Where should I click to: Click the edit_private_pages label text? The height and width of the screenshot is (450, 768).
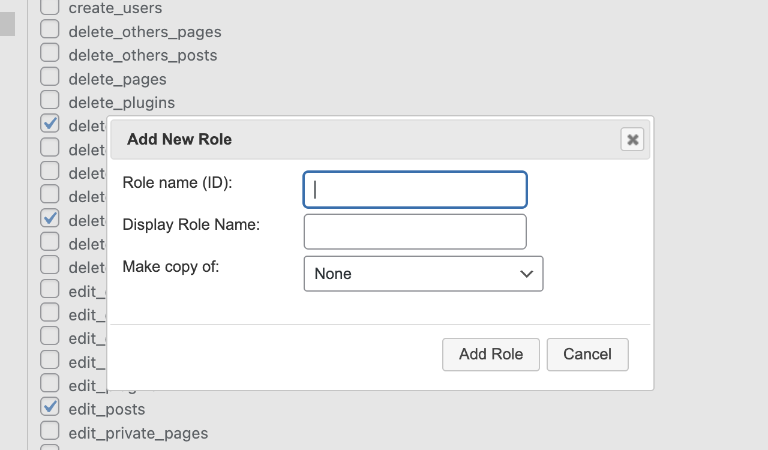[138, 433]
